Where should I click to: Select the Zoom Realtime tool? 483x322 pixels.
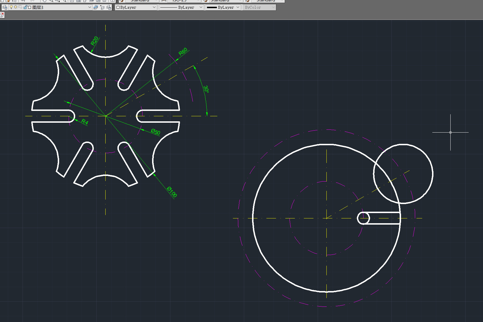(x=51, y=1)
